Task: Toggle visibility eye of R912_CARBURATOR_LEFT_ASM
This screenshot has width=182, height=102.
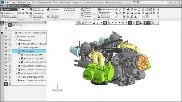Action: (x=6, y=66)
